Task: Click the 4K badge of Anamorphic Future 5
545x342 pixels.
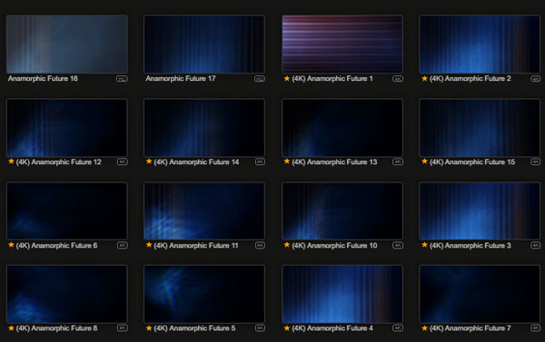Action: click(260, 328)
